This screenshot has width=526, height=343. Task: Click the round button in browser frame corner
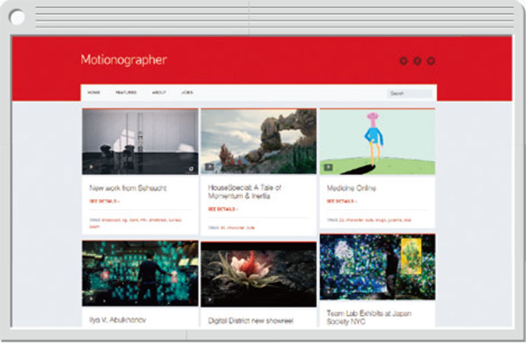coord(17,17)
